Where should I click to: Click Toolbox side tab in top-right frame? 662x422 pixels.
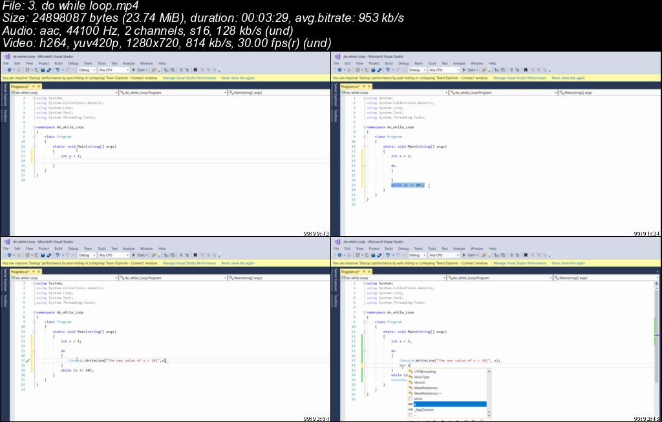coord(336,115)
